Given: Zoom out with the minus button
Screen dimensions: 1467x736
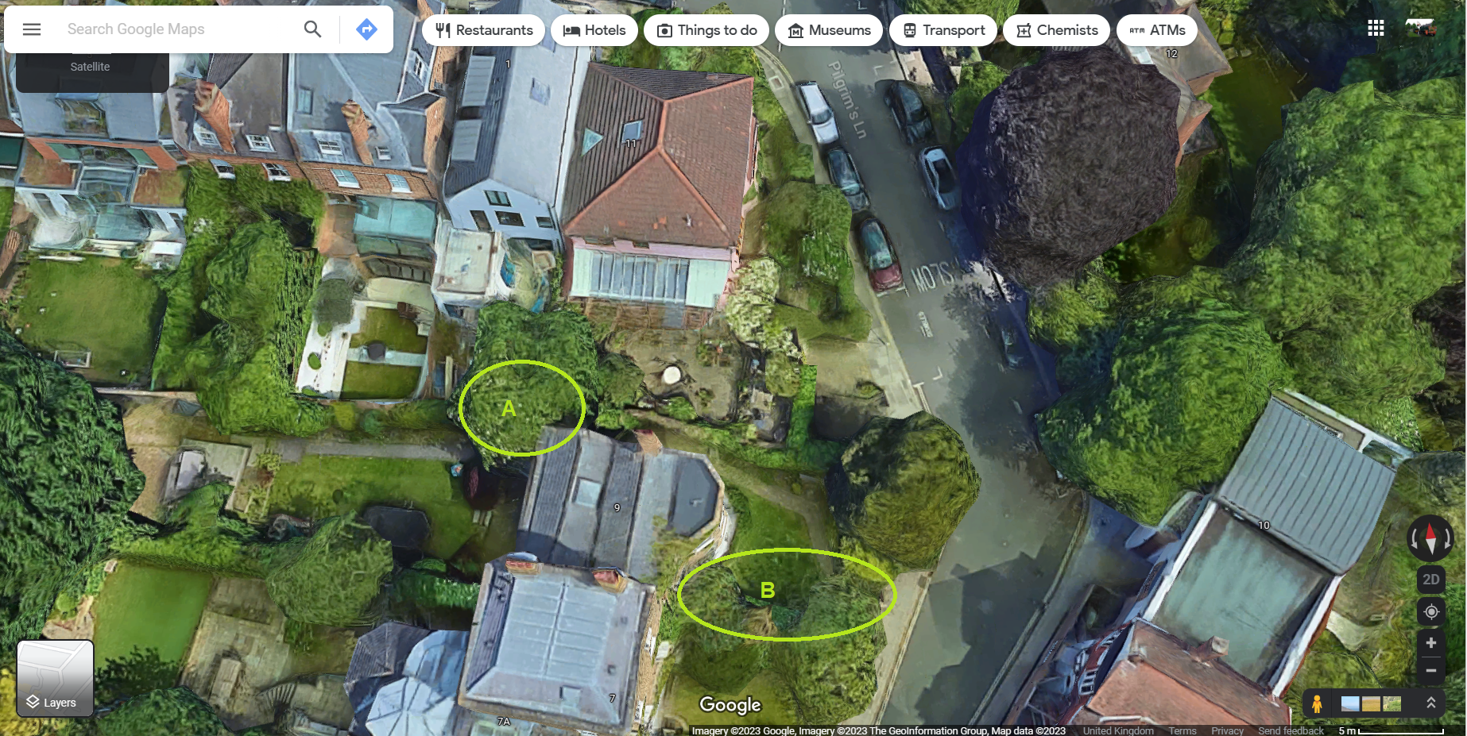Looking at the screenshot, I should pos(1430,671).
